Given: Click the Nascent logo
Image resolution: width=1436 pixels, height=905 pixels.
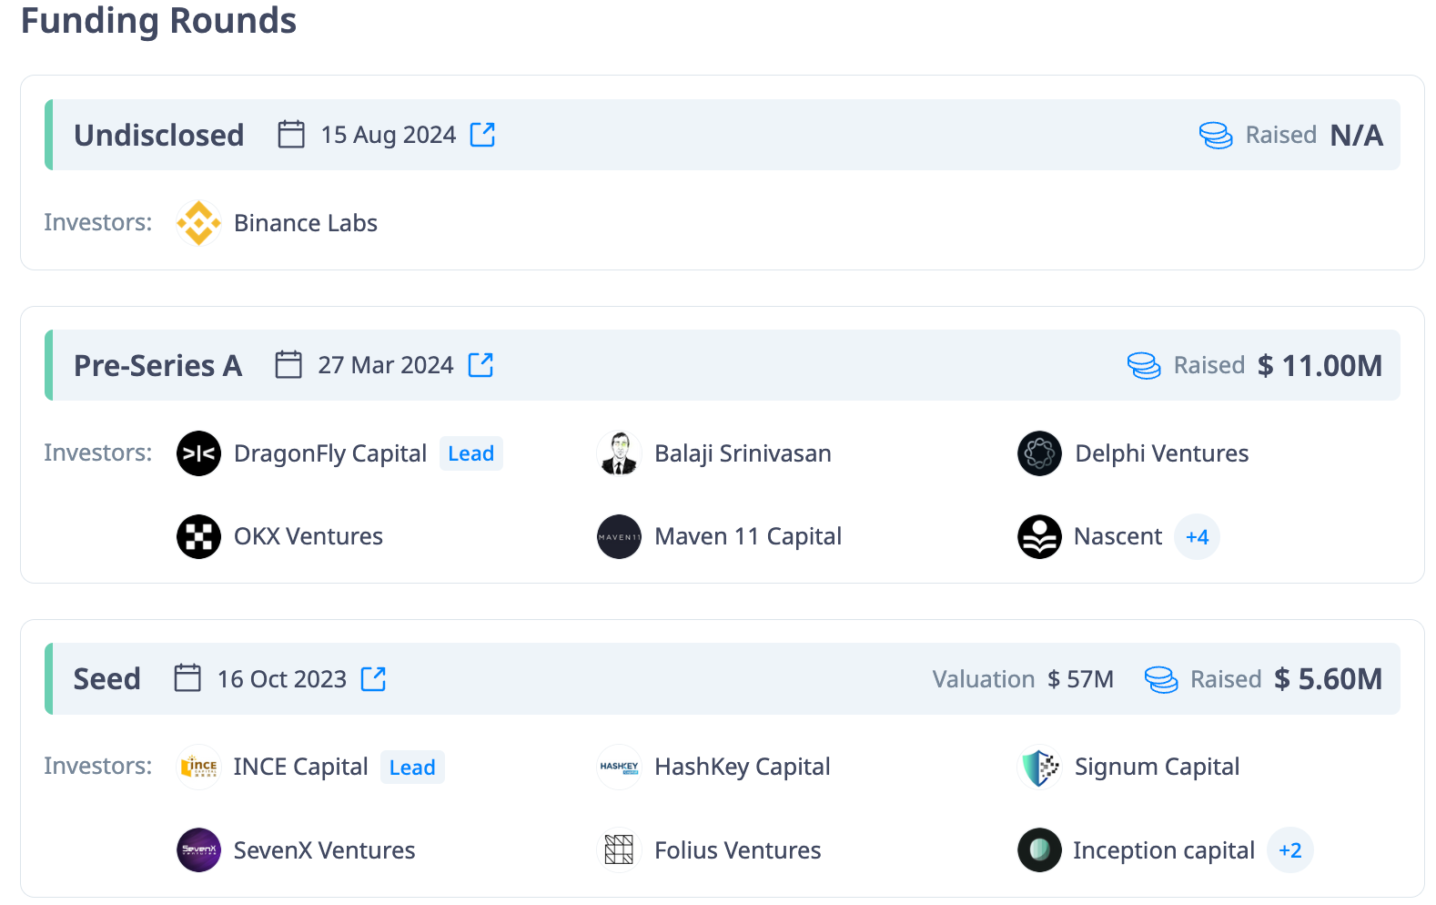Looking at the screenshot, I should click(x=1039, y=537).
